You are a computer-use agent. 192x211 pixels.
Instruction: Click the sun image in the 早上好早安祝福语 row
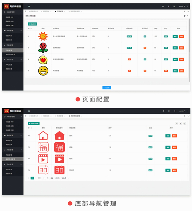(x=43, y=36)
